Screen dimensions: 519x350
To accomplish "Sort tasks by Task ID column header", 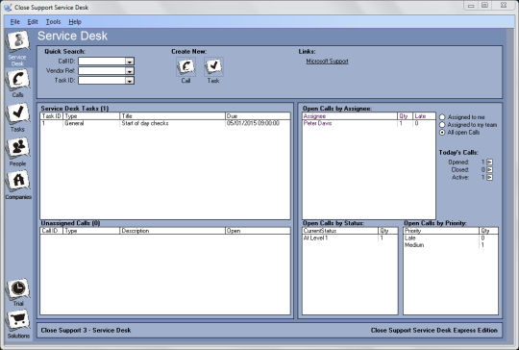I will click(x=52, y=116).
